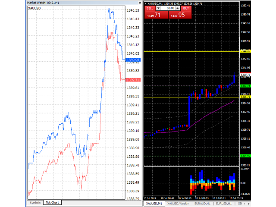Increase lot volume with up arrow
Screen dimensions: 276x207
pyautogui.click(x=178, y=8)
